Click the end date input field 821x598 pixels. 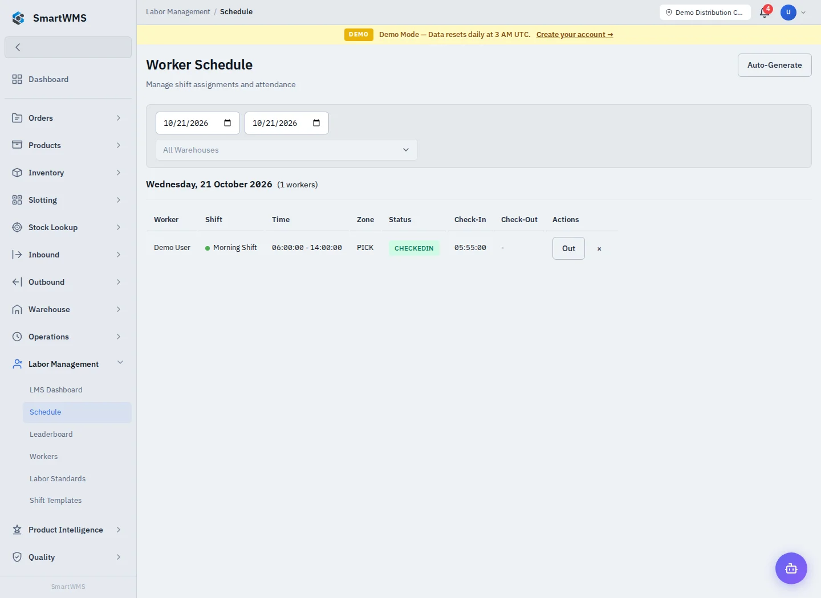[x=287, y=123]
